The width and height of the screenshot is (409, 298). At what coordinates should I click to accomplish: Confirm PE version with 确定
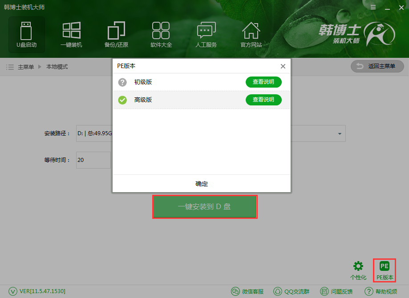[x=201, y=184]
